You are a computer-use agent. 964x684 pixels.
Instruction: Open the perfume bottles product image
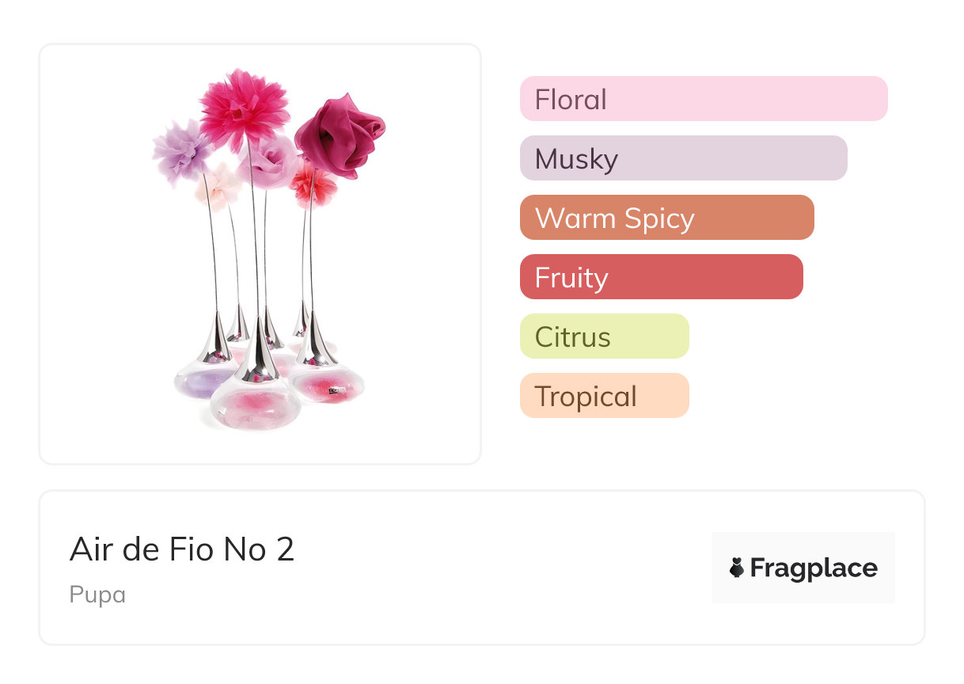260,254
